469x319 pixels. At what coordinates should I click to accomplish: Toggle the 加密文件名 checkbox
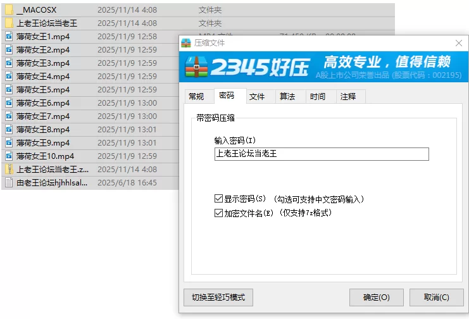pyautogui.click(x=219, y=213)
